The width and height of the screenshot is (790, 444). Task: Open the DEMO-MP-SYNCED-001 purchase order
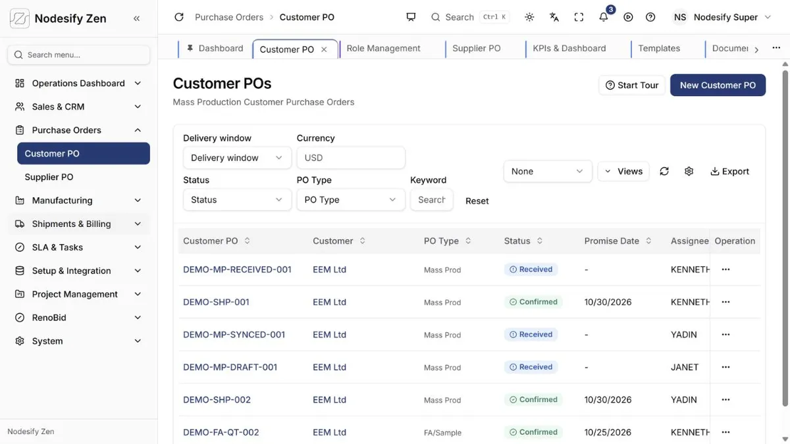[x=234, y=334]
